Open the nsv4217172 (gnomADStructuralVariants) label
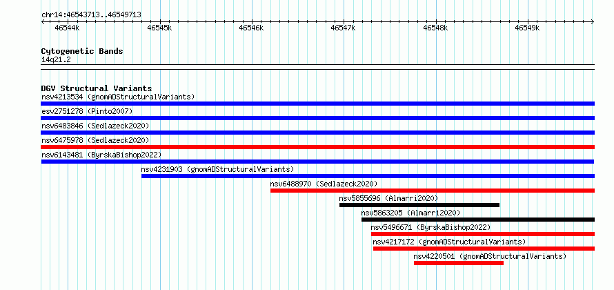Image resolution: width=614 pixels, height=290 pixels. click(x=449, y=242)
